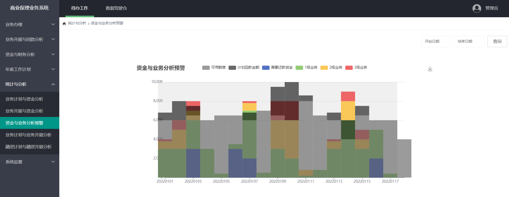
Task: Click the 20220105 x-axis label
Action: [x=221, y=181]
